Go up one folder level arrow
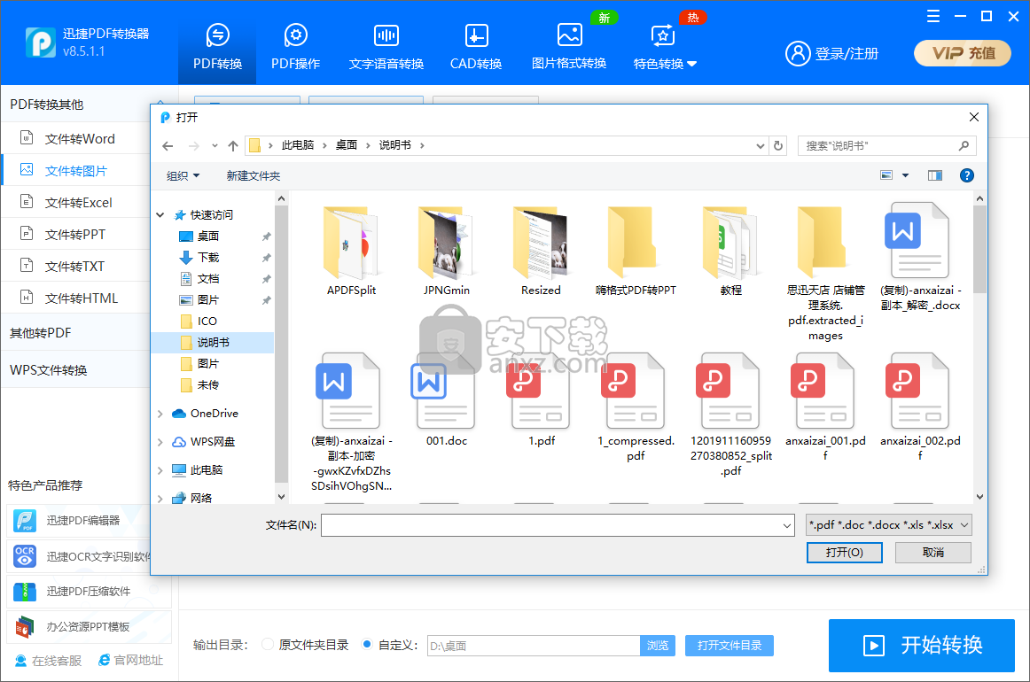Viewport: 1030px width, 682px height. coord(232,146)
